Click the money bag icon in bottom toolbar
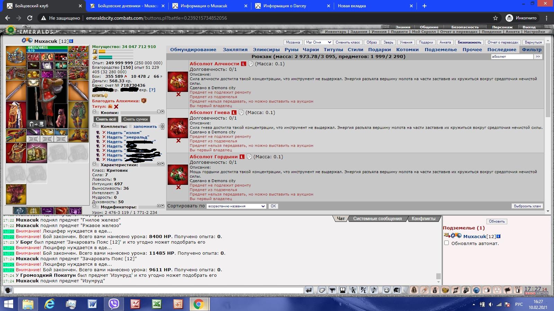This screenshot has height=311, width=554. (435, 290)
